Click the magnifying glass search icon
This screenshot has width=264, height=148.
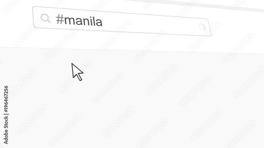tap(45, 18)
